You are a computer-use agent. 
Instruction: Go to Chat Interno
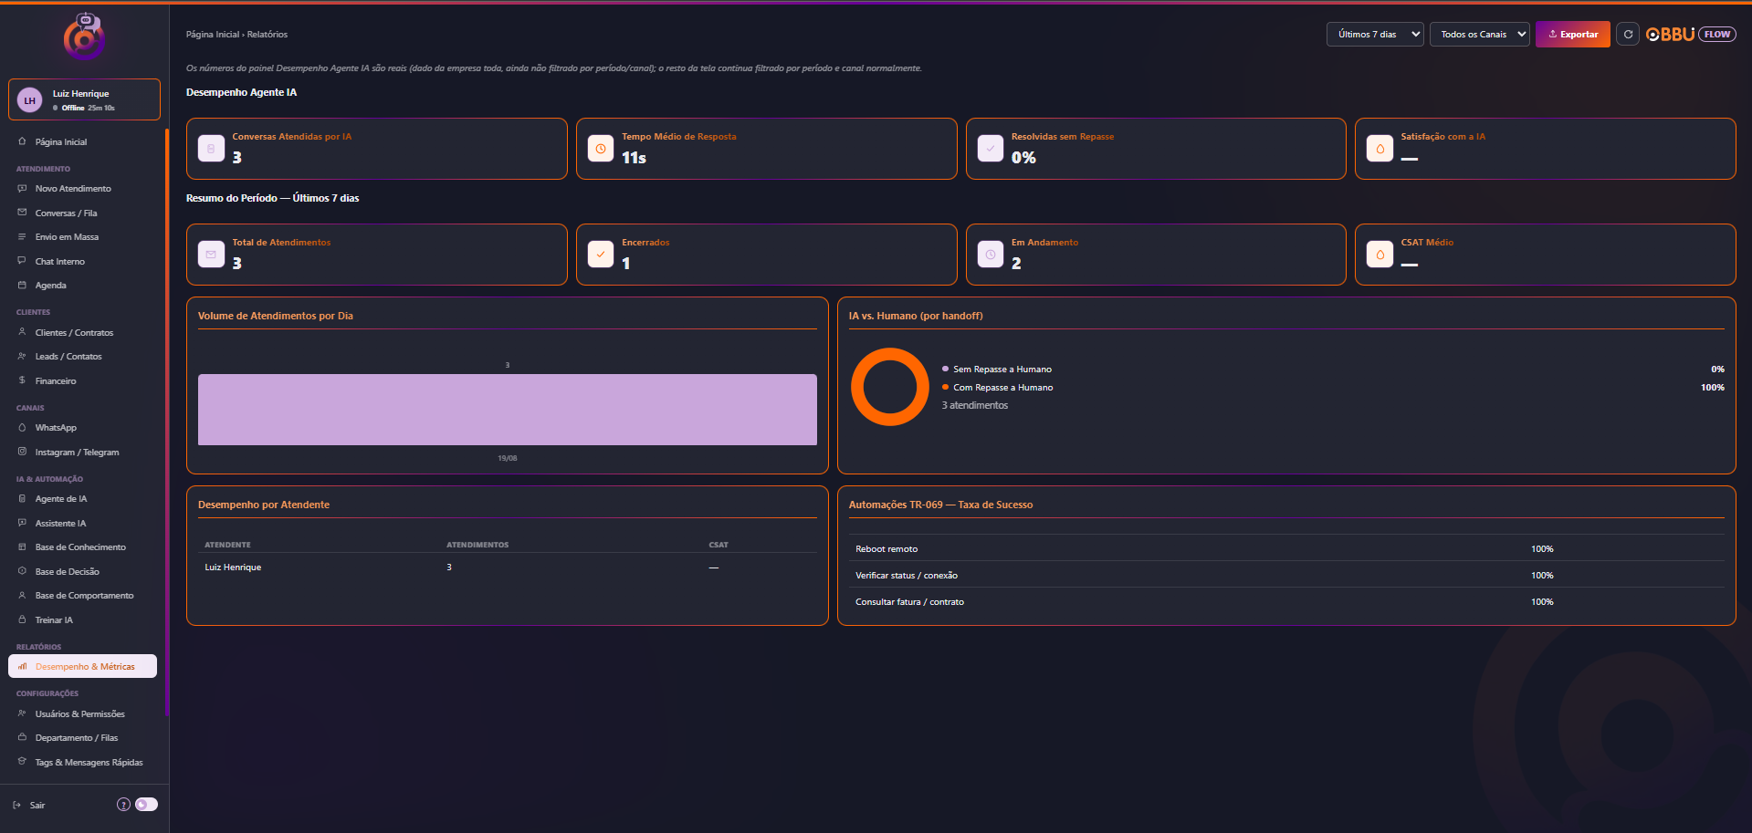82,262
